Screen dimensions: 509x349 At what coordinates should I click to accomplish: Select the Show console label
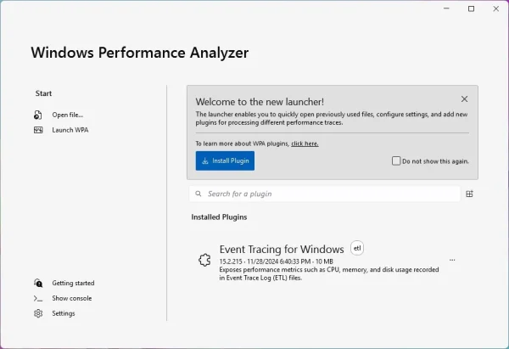point(72,298)
